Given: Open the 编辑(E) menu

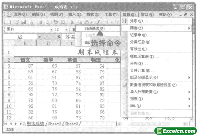Looking at the screenshot, I should (38, 14).
